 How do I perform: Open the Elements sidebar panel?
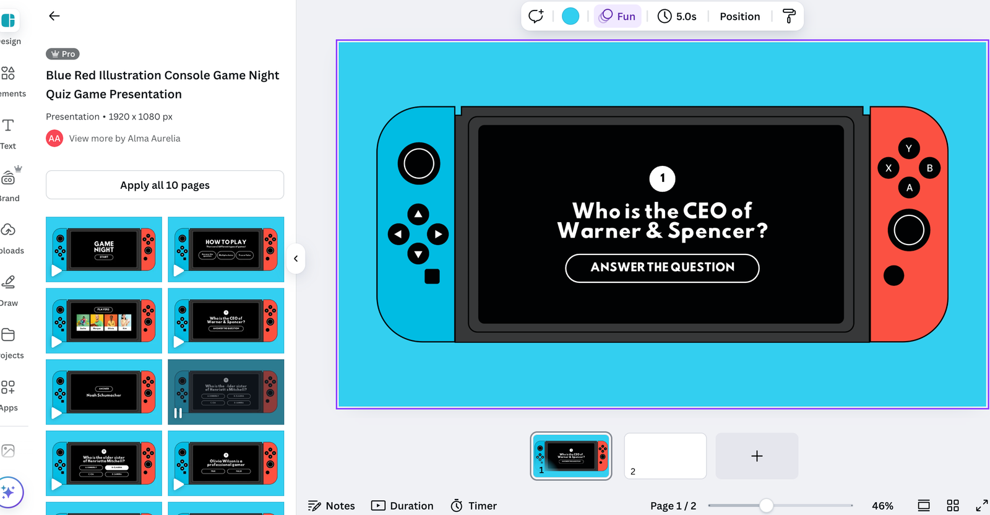pos(9,81)
